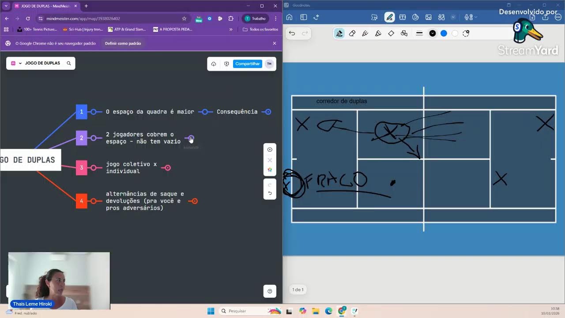Open the Chrome tab search dropdown
The width and height of the screenshot is (565, 318).
[6, 6]
